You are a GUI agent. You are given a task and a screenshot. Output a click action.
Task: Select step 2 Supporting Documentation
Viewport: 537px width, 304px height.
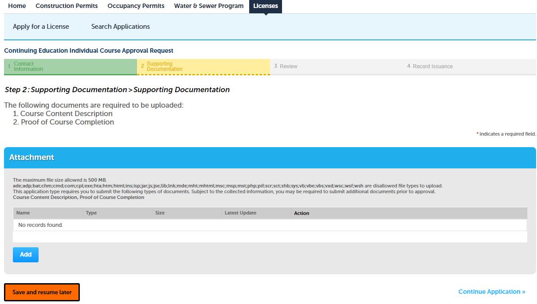point(204,66)
